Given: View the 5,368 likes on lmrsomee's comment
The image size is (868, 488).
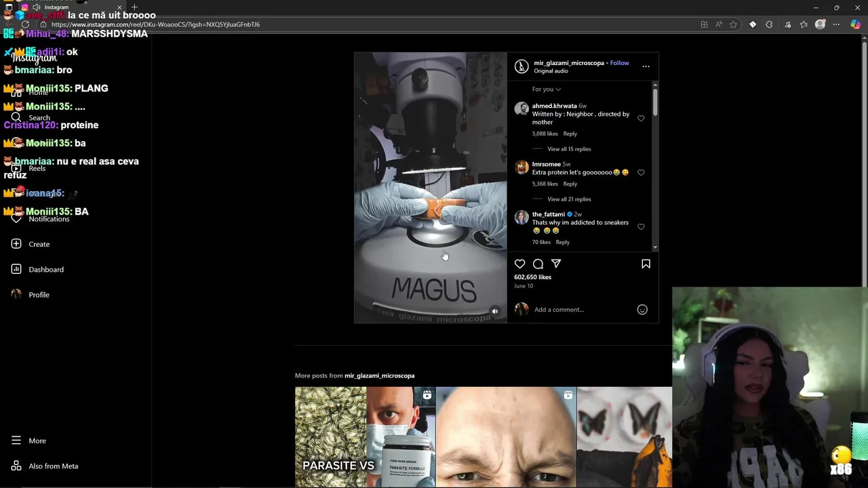Looking at the screenshot, I should (545, 184).
